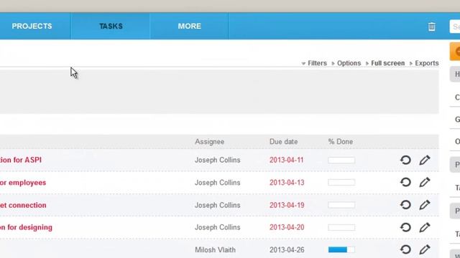The image size is (460, 258).
Task: Edit the task due 2013-04-13
Action: (425, 182)
